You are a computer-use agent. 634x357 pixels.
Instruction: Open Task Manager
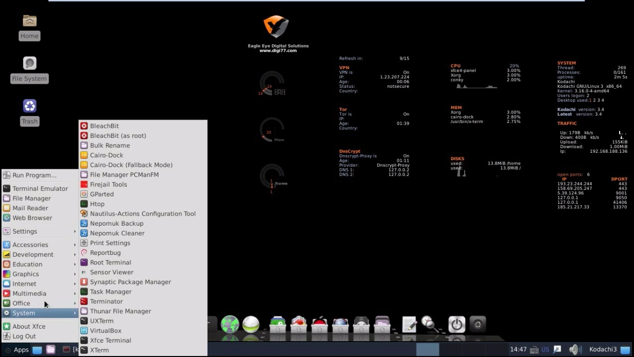(143, 292)
